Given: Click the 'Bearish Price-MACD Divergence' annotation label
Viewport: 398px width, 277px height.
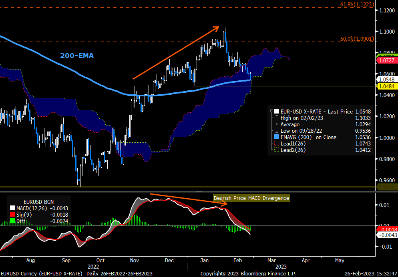Looking at the screenshot, I should click(x=251, y=198).
